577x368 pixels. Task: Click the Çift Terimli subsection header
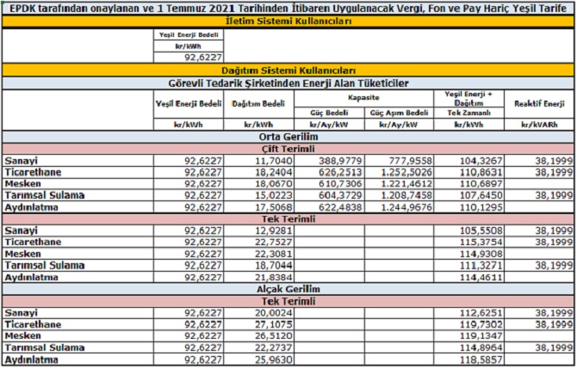288,149
